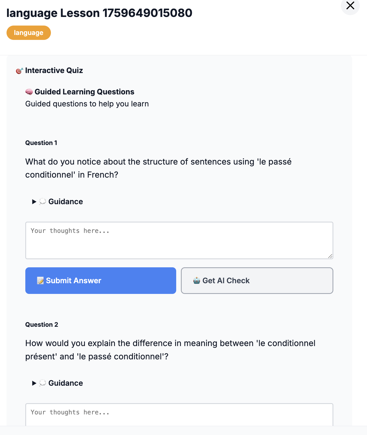Expand Guidance under Question 1
Image resolution: width=367 pixels, height=435 pixels.
[57, 202]
